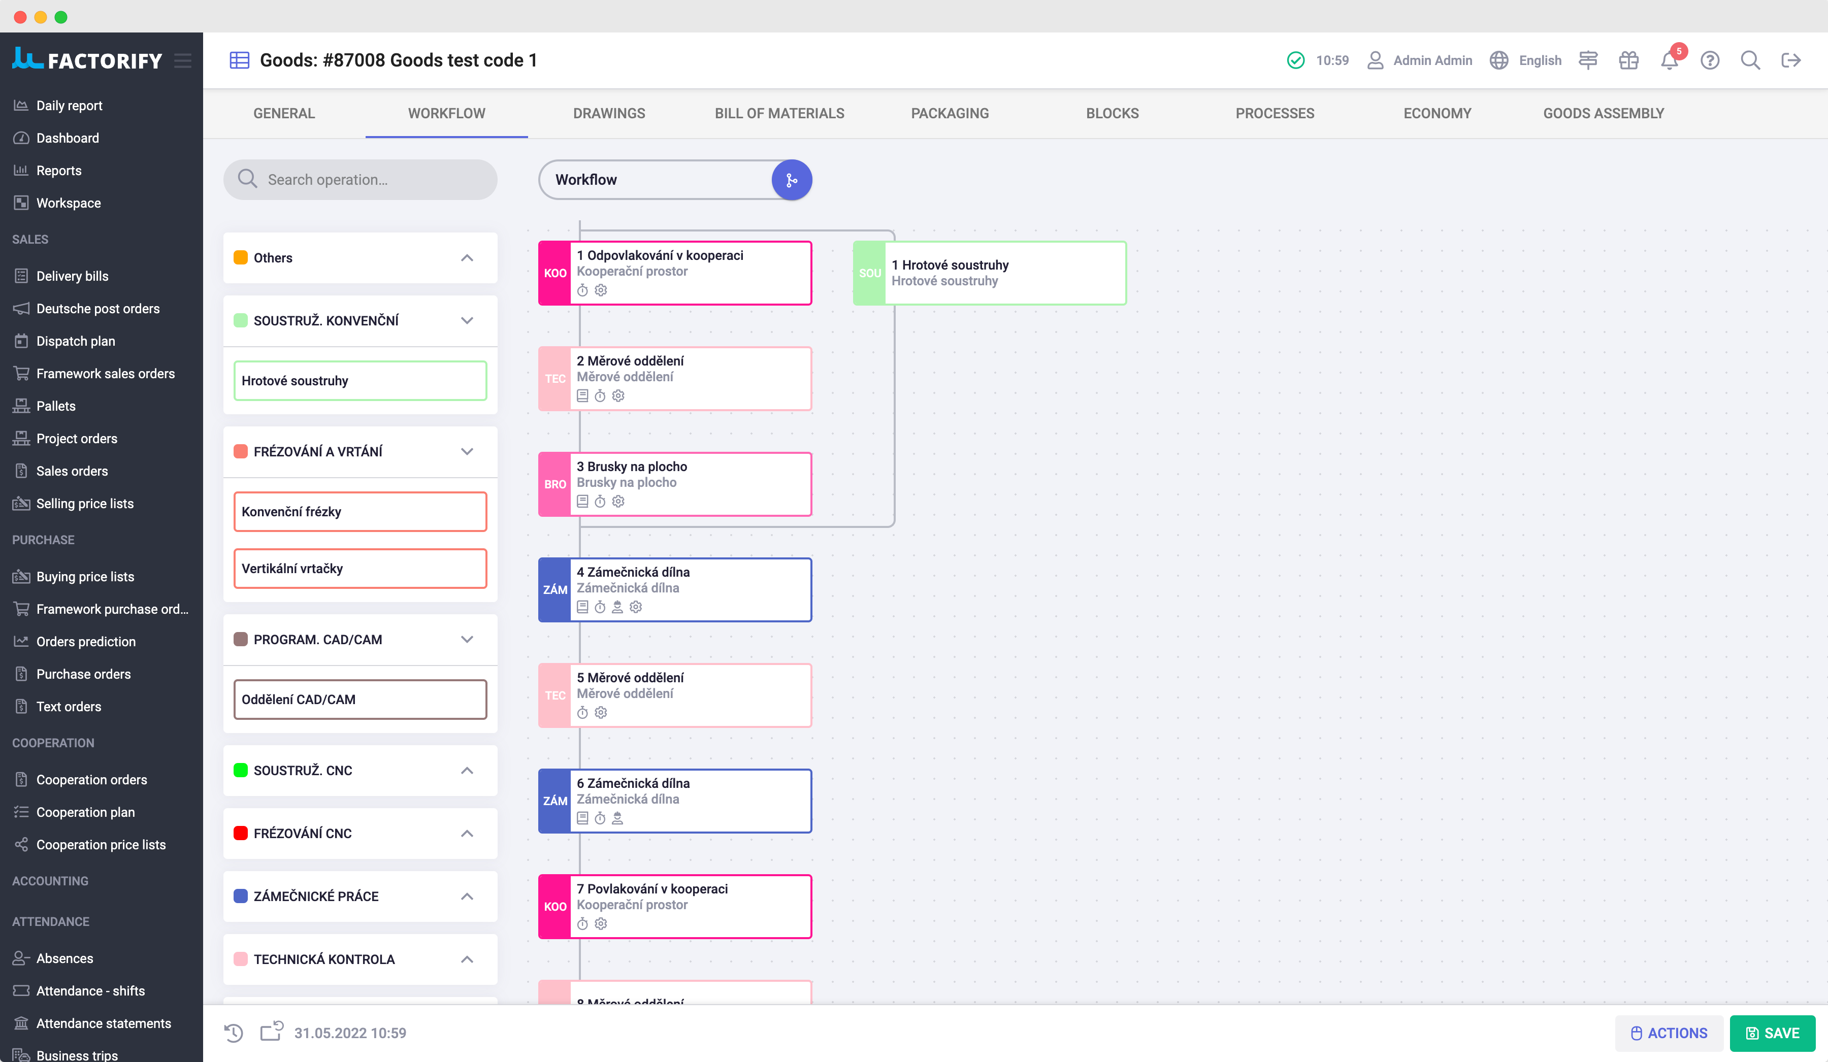This screenshot has width=1828, height=1062.
Task: Click the search icon top right
Action: (x=1751, y=59)
